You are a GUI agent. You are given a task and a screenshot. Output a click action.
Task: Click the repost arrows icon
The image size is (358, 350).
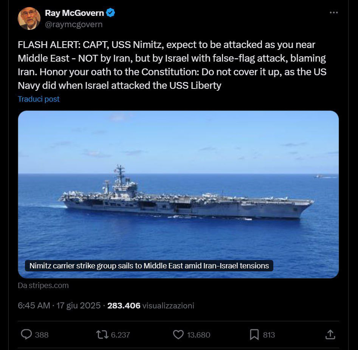click(x=102, y=335)
